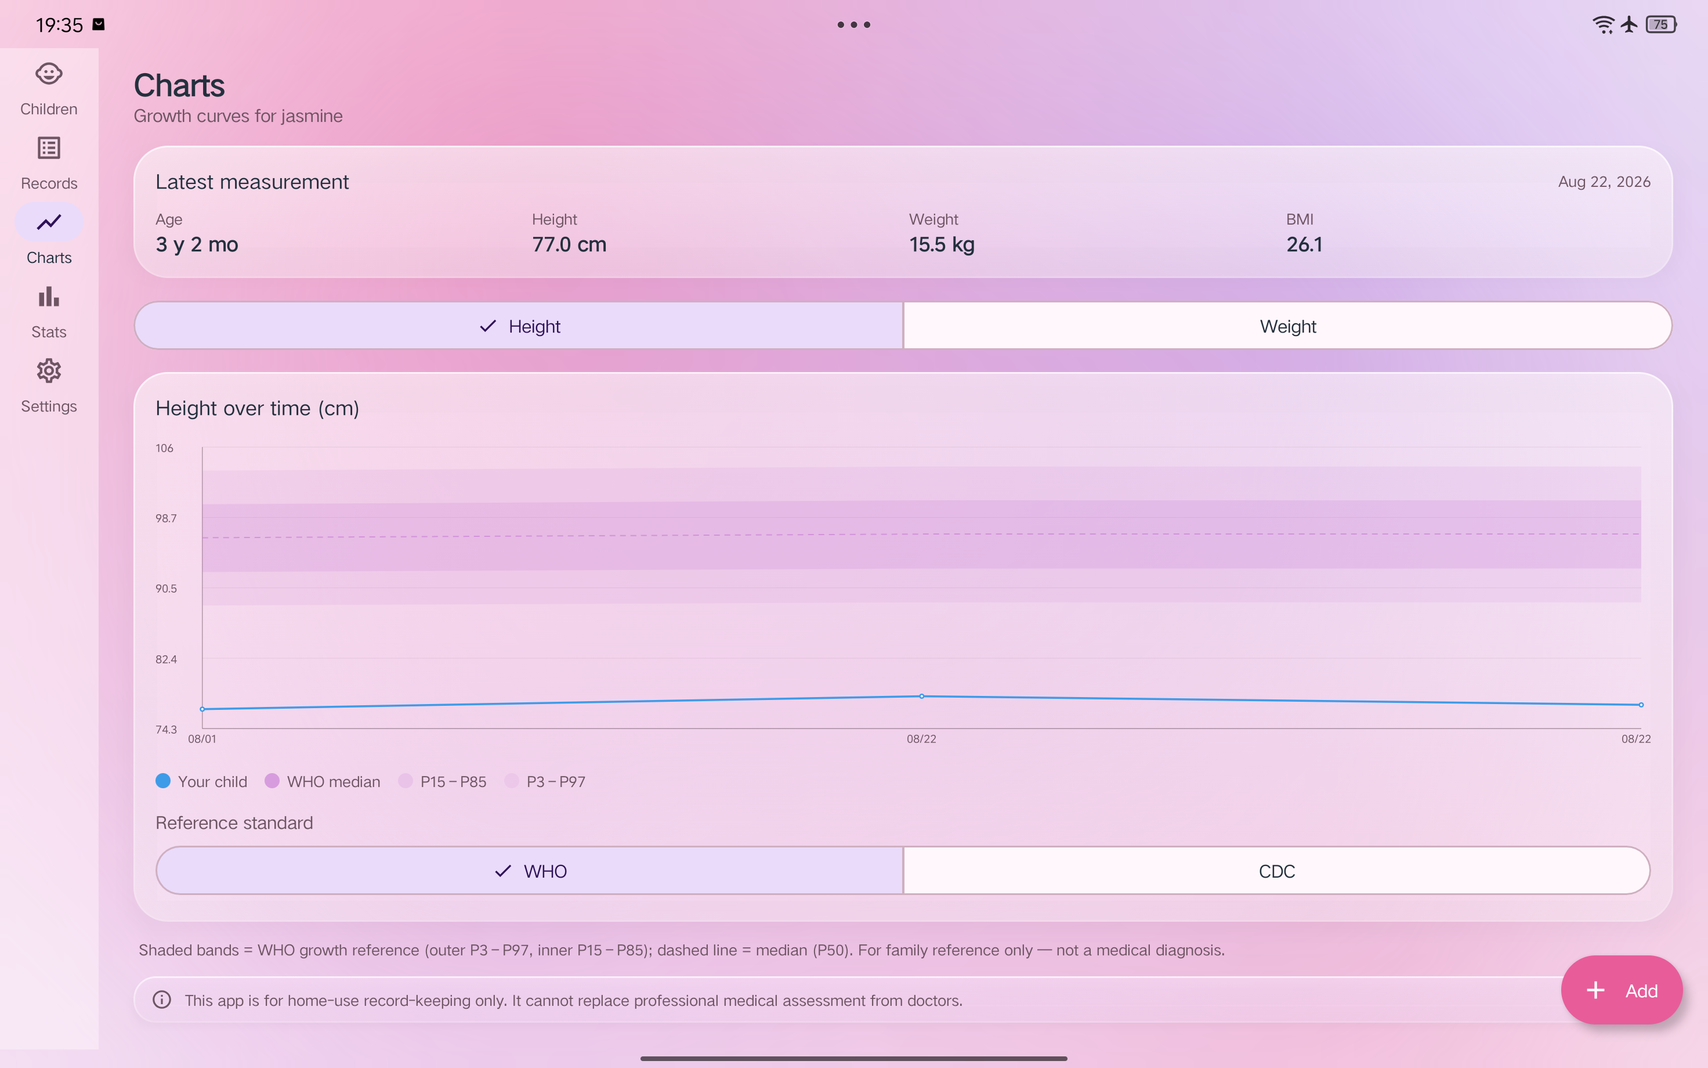This screenshot has width=1708, height=1068.
Task: Click the '15.5 kg' weight value
Action: click(942, 244)
